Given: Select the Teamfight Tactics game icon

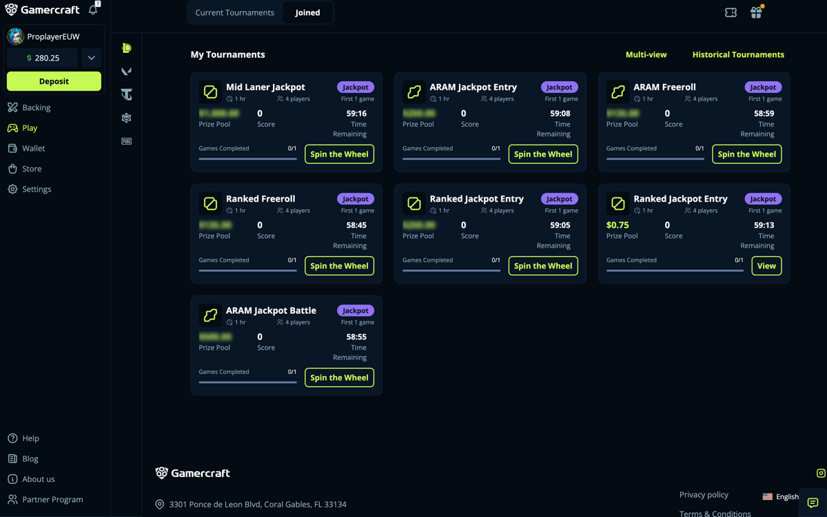Looking at the screenshot, I should pyautogui.click(x=127, y=94).
